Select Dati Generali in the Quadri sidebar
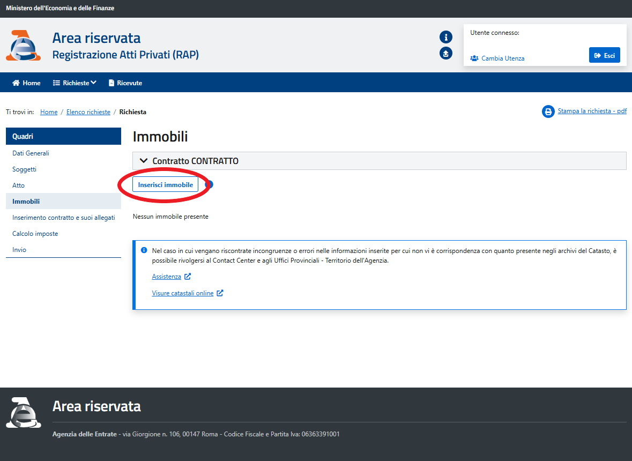The height and width of the screenshot is (461, 632). 63,153
